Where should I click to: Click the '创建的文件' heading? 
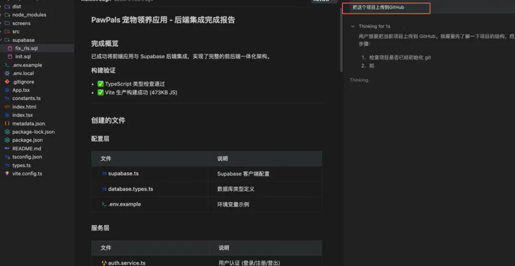click(108, 121)
